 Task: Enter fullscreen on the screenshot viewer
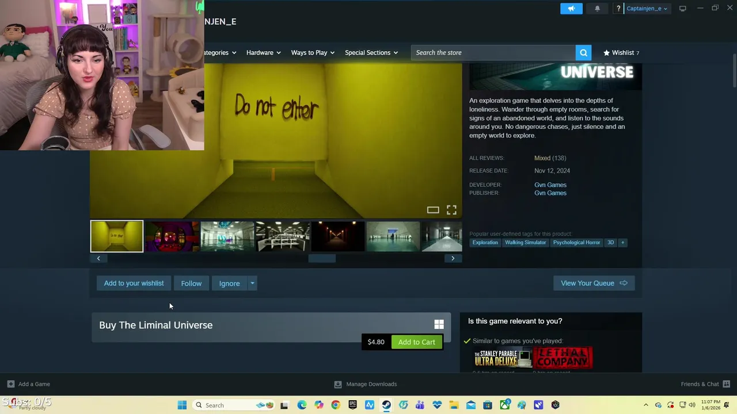click(x=451, y=210)
